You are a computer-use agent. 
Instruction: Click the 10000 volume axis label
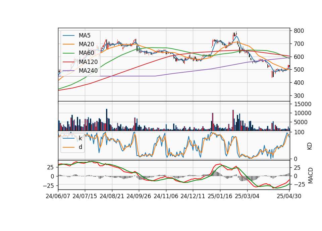(x=303, y=113)
